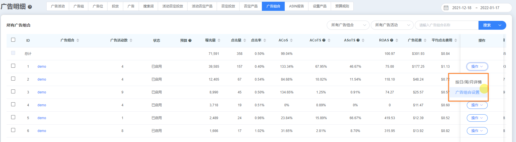Open the demo link in row 3
516x142 pixels.
(42, 92)
